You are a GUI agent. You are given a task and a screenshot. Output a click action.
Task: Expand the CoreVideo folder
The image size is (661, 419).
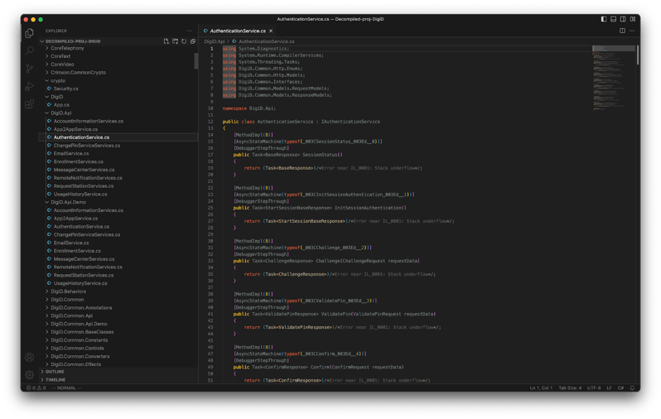tap(62, 64)
